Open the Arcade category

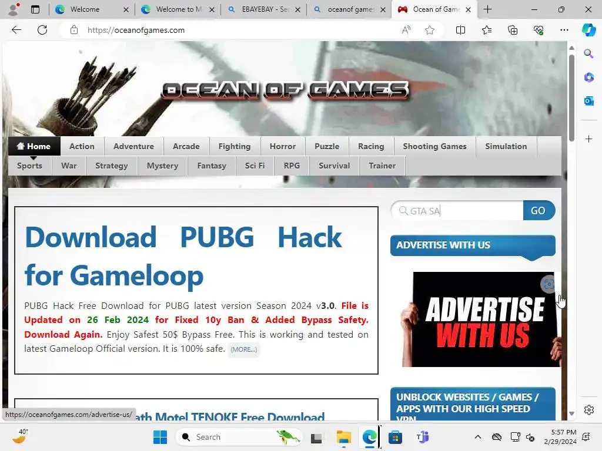pos(186,146)
